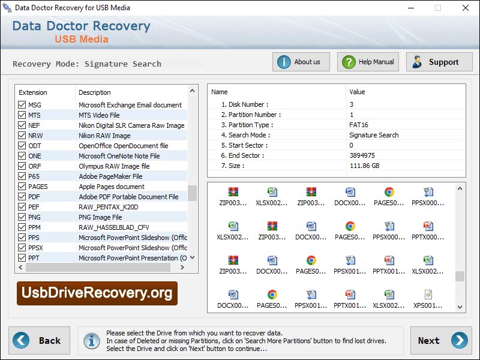Toggle the PNG extension checkbox
The height and width of the screenshot is (360, 480).
coord(22,217)
